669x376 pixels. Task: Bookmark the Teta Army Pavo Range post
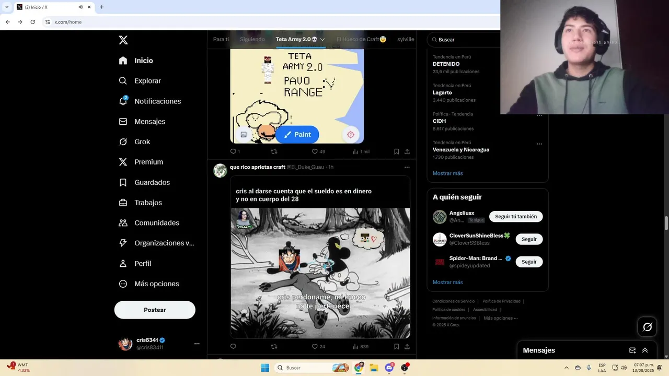pos(397,151)
